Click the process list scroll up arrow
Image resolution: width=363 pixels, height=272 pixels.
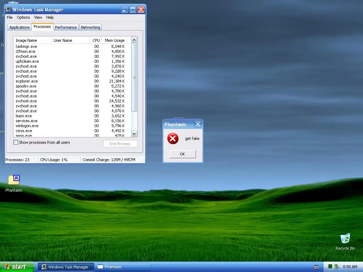(x=134, y=40)
